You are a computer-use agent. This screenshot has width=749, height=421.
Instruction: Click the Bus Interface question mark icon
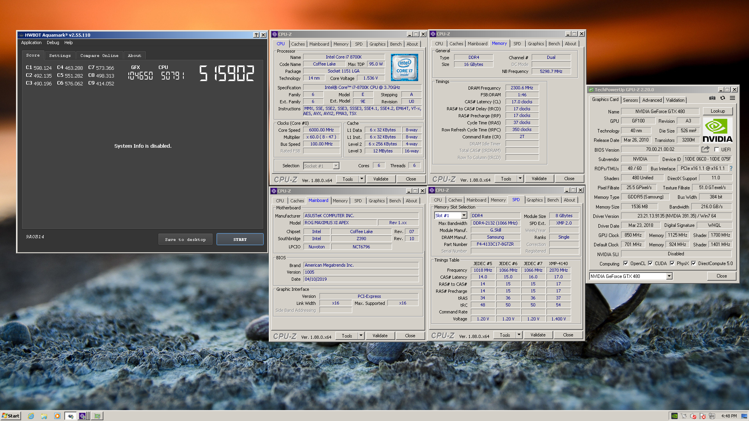pos(731,168)
